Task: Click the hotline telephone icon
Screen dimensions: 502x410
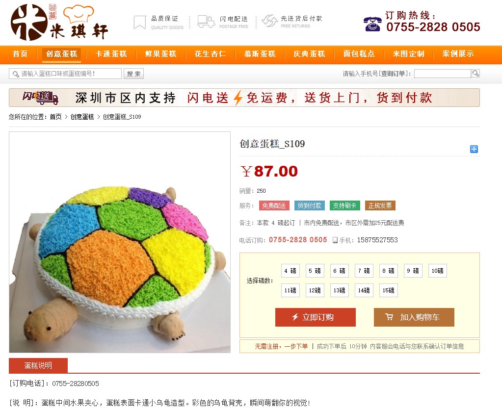Action: (x=372, y=24)
